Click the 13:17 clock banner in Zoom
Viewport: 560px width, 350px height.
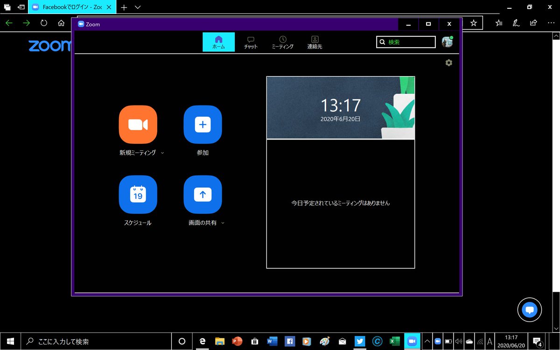(341, 108)
